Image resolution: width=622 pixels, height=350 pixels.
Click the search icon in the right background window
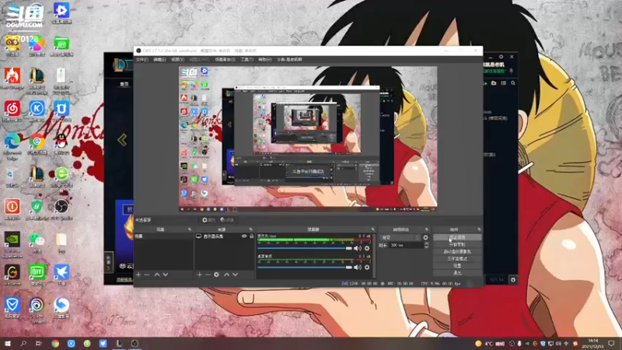pyautogui.click(x=513, y=83)
